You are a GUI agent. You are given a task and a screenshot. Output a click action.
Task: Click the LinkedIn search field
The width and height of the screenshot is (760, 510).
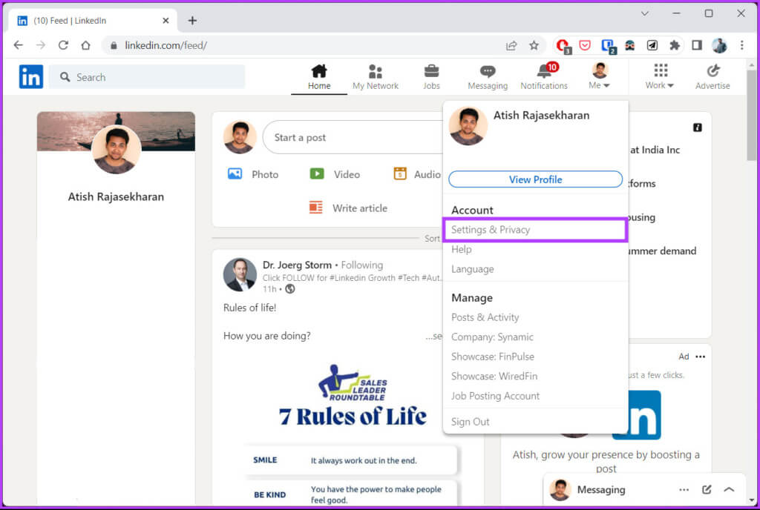[147, 77]
